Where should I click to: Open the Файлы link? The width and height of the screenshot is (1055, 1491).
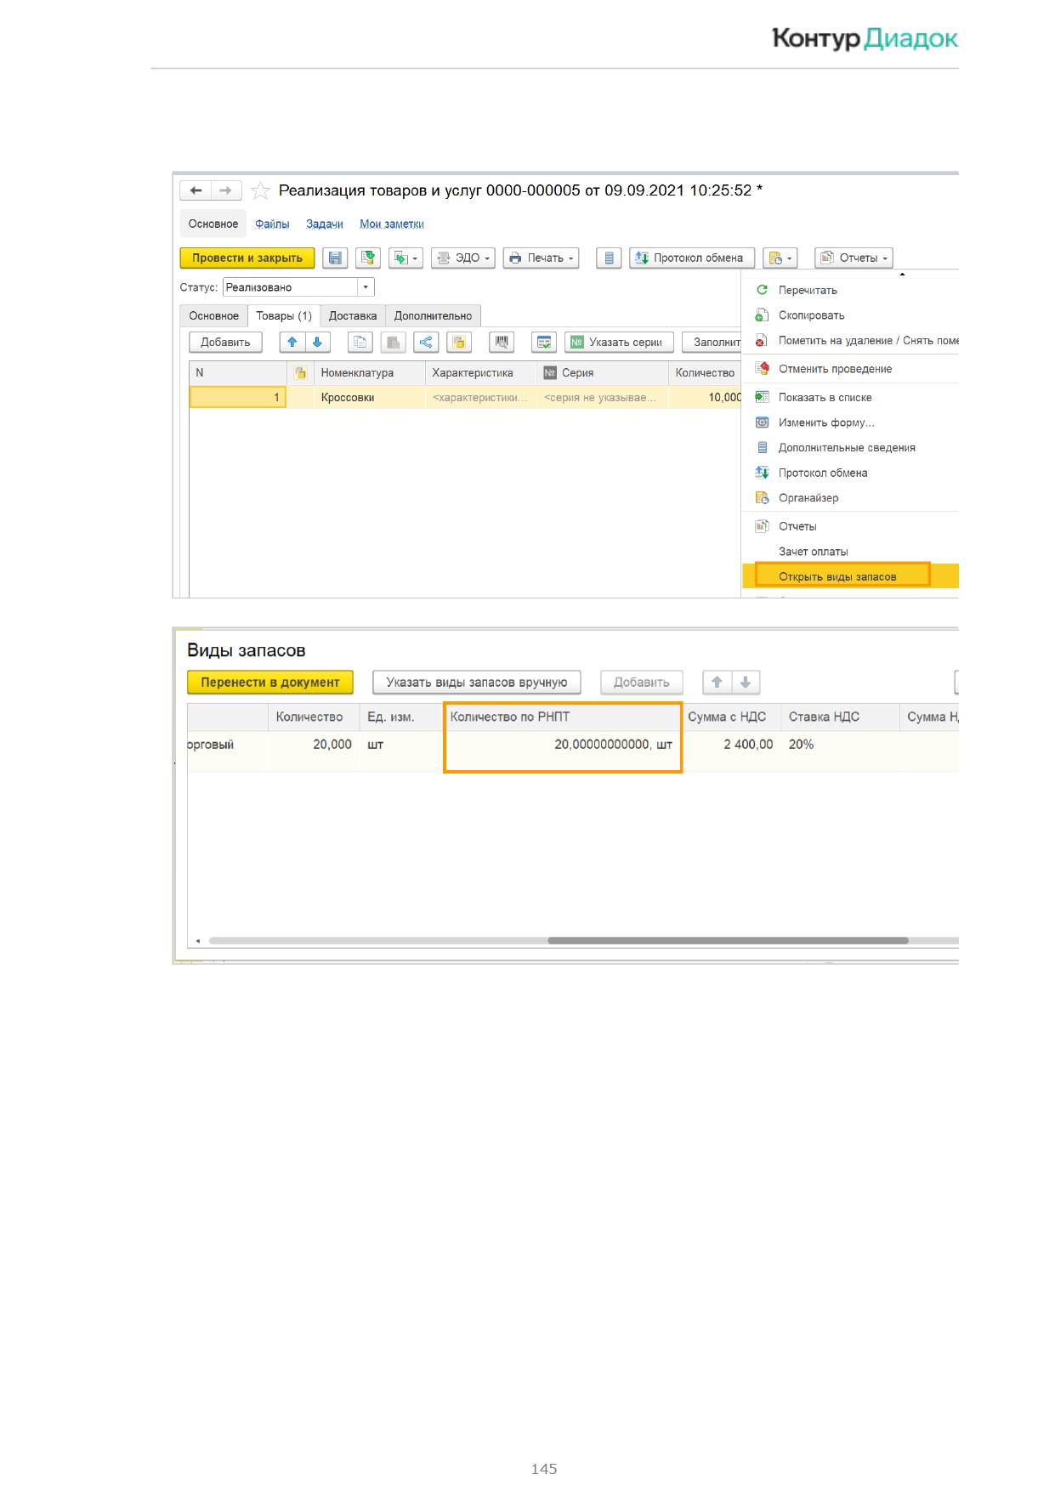point(272,224)
